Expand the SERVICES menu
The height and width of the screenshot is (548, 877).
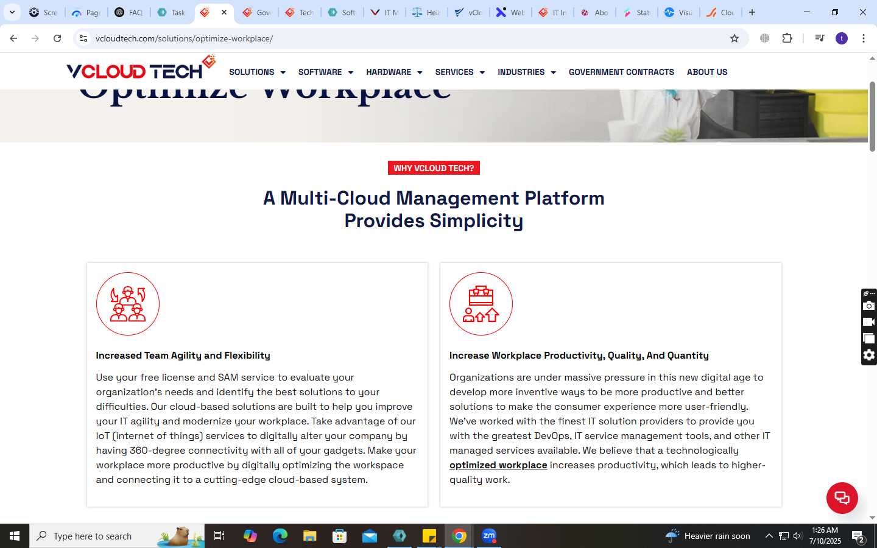point(460,72)
